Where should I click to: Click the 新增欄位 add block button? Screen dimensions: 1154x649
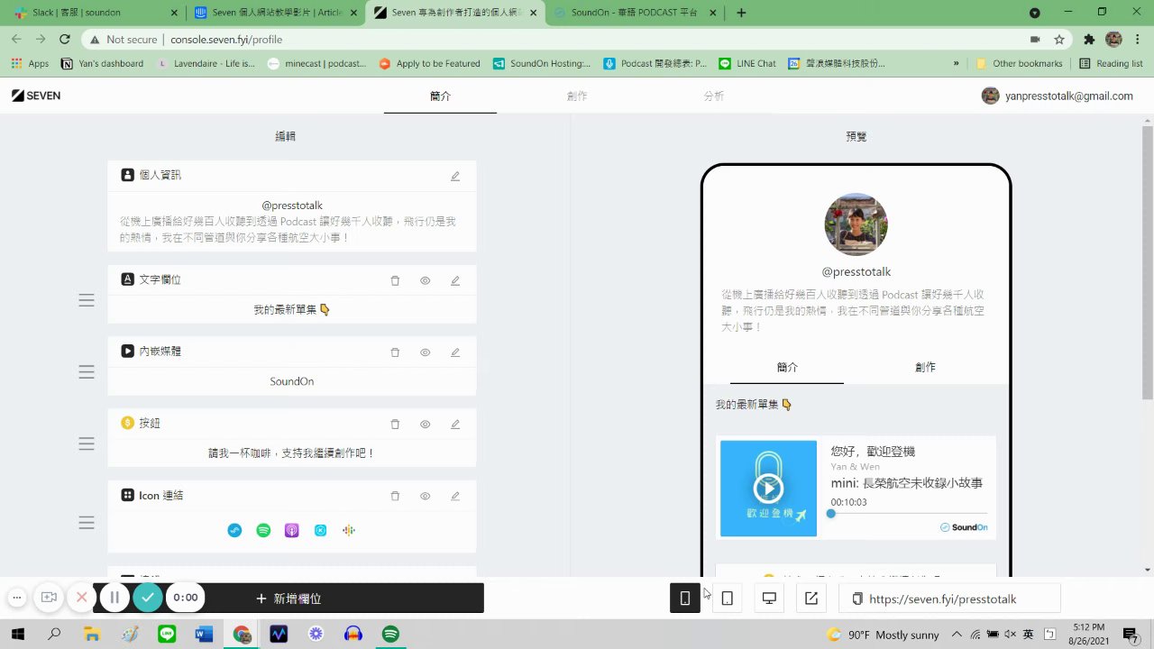click(288, 599)
